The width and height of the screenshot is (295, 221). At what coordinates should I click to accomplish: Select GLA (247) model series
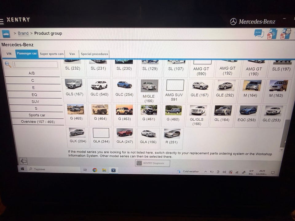pyautogui.click(x=124, y=138)
